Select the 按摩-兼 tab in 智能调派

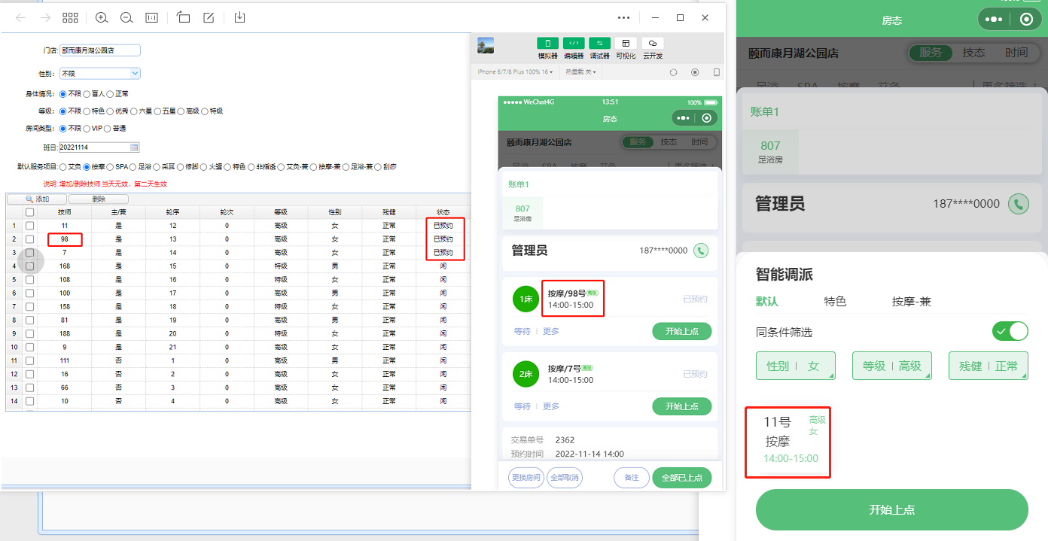[x=912, y=302]
